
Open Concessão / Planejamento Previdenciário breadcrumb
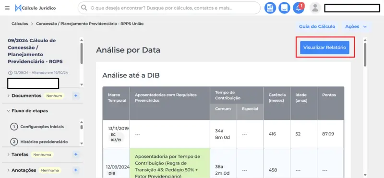tap(90, 24)
